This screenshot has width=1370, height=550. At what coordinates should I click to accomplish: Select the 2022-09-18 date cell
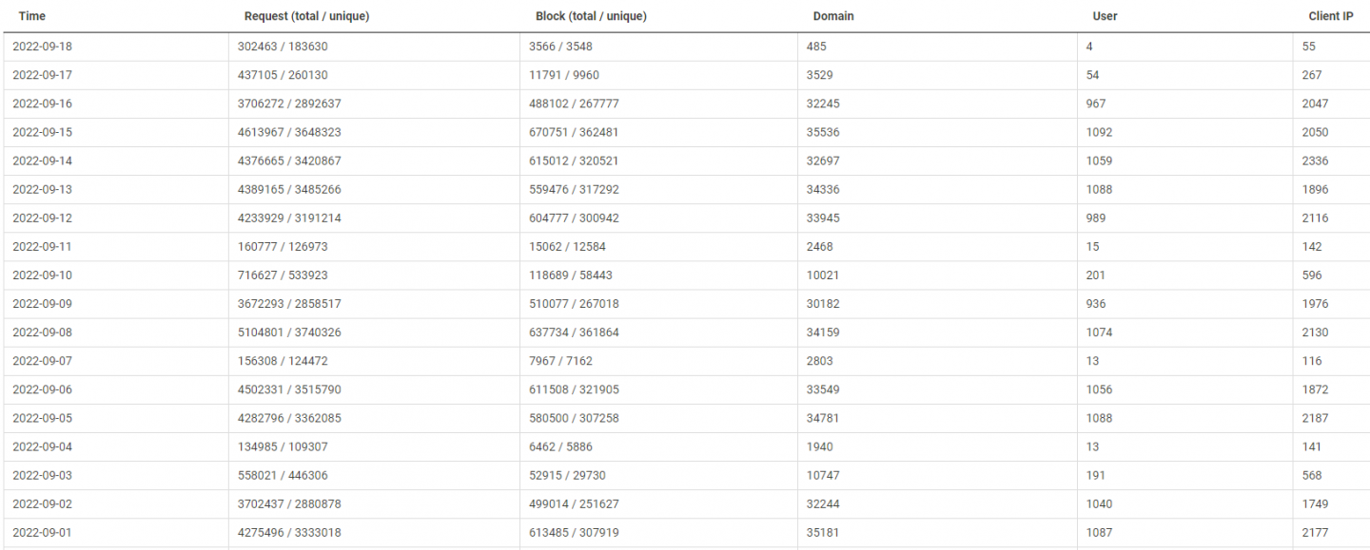(42, 47)
